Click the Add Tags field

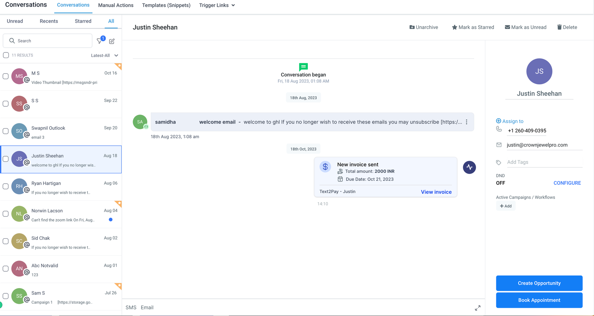coord(544,162)
